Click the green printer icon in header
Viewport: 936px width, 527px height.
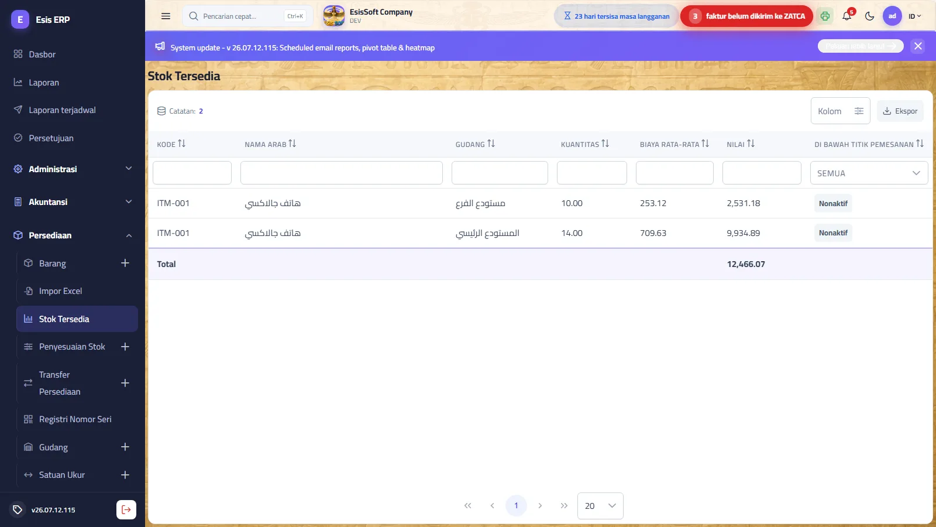point(825,16)
